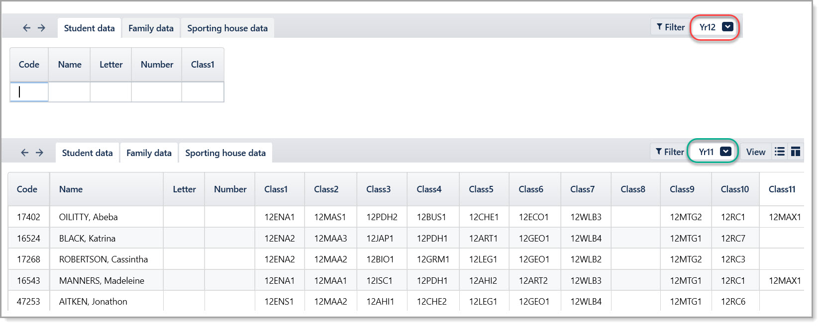Expand the Yr12 year dropdown
821x326 pixels.
coord(727,27)
